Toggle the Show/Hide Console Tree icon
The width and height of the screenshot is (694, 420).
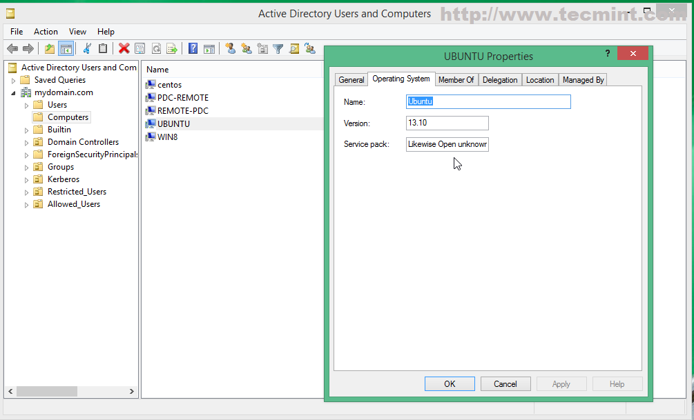(x=66, y=48)
